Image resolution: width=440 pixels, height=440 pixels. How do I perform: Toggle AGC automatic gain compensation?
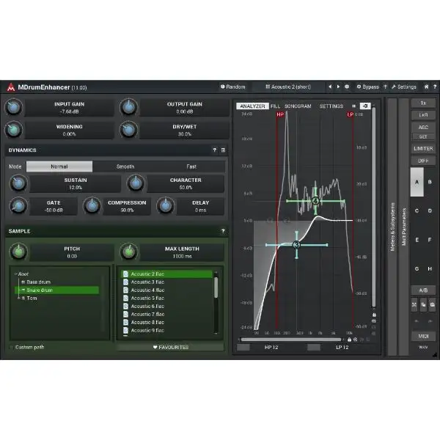423,127
